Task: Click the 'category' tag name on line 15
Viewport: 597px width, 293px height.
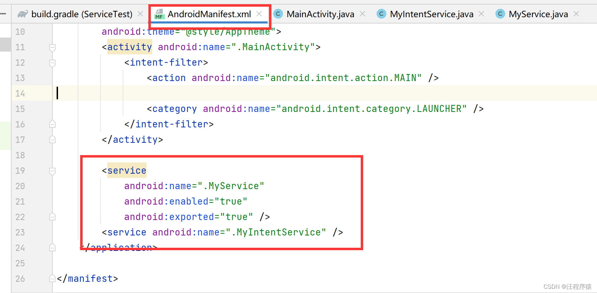Action: (x=174, y=109)
